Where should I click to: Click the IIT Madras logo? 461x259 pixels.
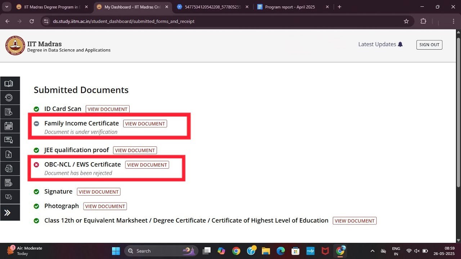tap(15, 46)
